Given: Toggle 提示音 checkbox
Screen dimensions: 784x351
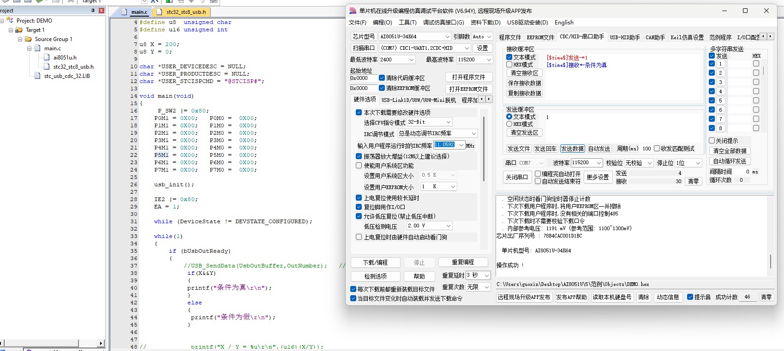Looking at the screenshot, I should coord(690,297).
